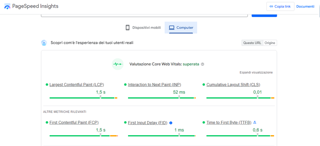Click the FCP distribution bar

84,136
